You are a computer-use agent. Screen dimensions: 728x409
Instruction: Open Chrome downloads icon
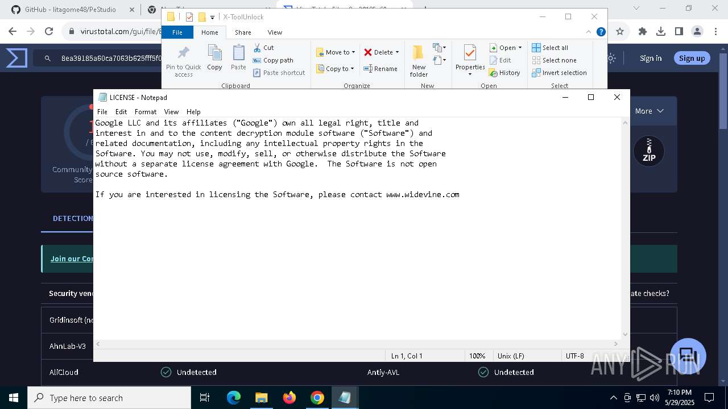pyautogui.click(x=661, y=31)
